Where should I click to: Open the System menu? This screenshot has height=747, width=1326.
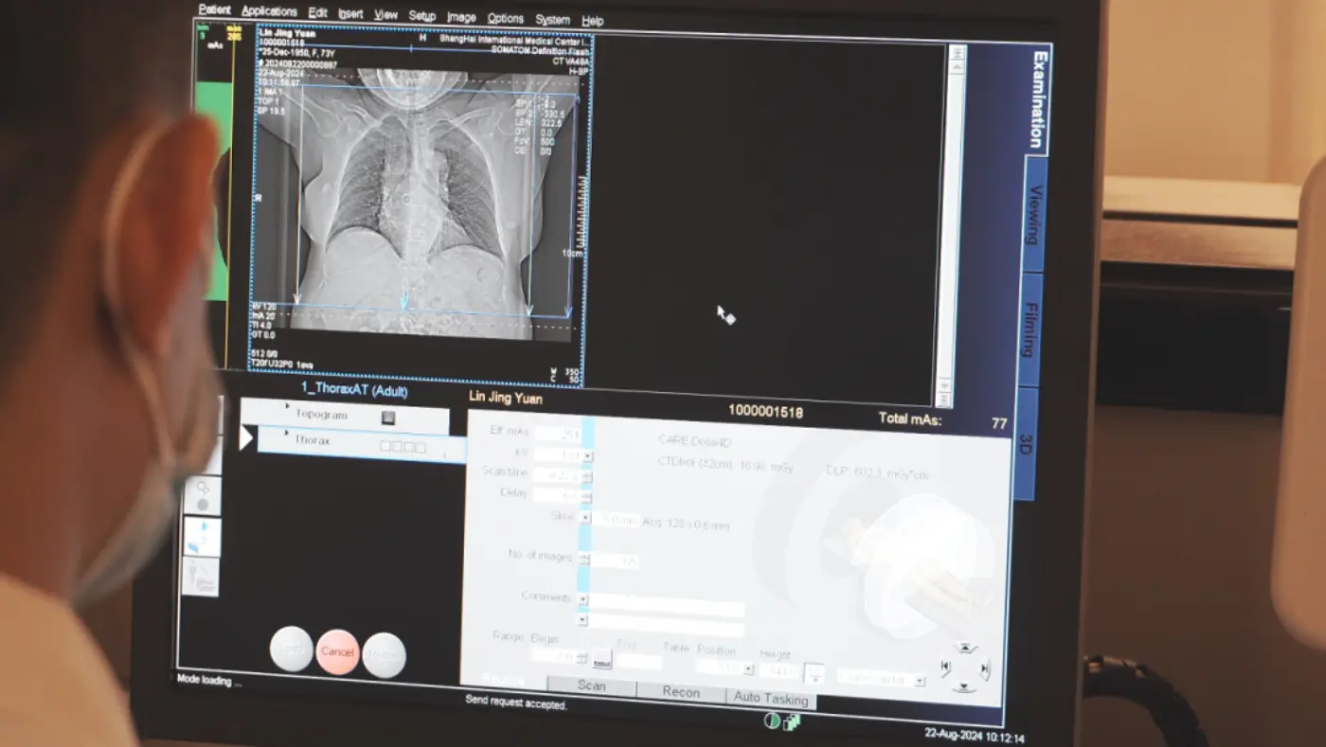(552, 19)
